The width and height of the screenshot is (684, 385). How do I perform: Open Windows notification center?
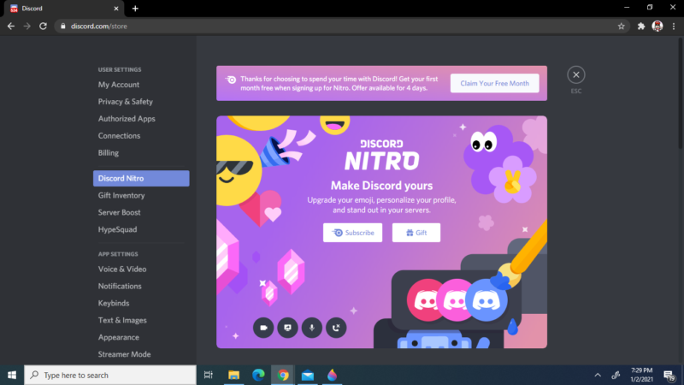(669, 375)
